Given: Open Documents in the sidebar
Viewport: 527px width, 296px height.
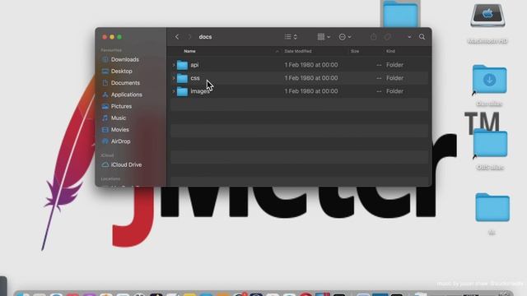Looking at the screenshot, I should click(125, 83).
